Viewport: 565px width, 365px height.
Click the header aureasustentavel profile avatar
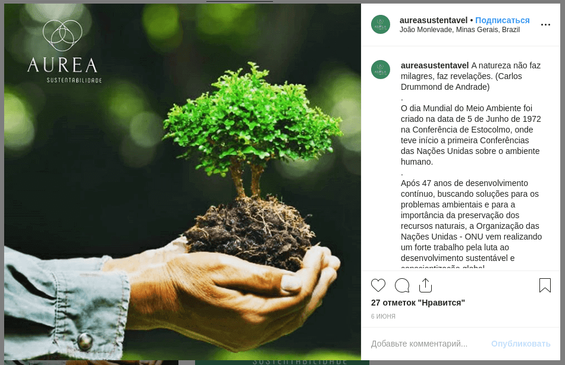pyautogui.click(x=381, y=24)
